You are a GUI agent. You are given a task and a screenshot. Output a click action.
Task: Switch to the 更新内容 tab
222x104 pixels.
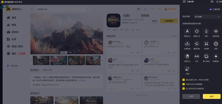coord(47,70)
